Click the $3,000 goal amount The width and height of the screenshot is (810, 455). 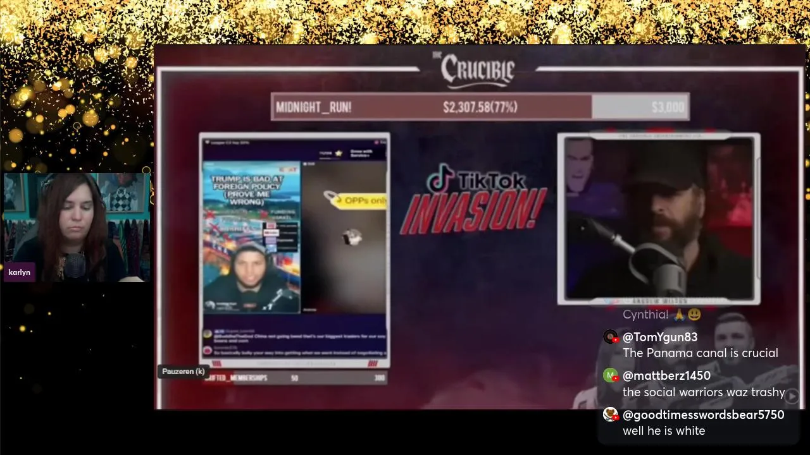(x=668, y=107)
